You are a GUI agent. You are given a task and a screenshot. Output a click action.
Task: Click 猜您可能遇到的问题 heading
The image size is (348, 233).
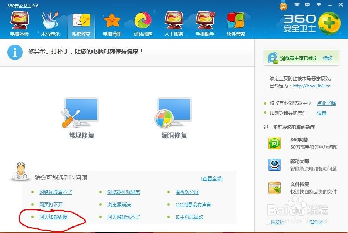coord(61,178)
